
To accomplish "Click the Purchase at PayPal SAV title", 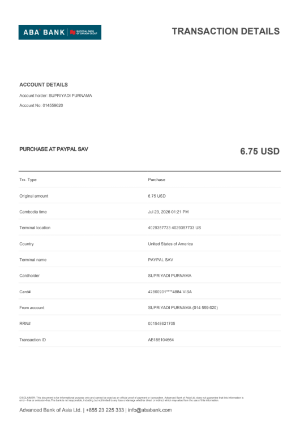I will (54, 149).
